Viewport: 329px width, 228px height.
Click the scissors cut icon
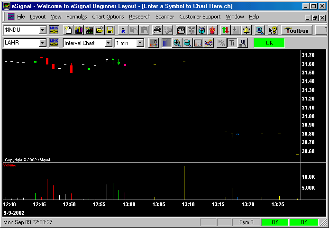click(123, 30)
